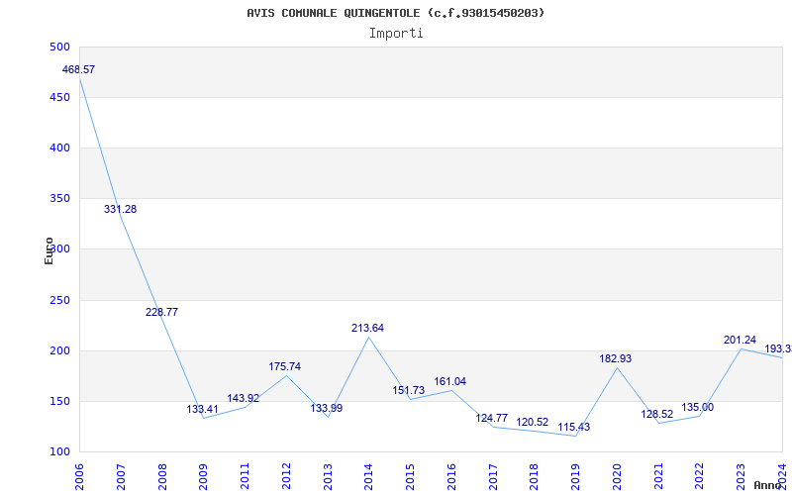Click year 2020 on x-axis
Image resolution: width=792 pixels, height=495 pixels.
pos(617,477)
